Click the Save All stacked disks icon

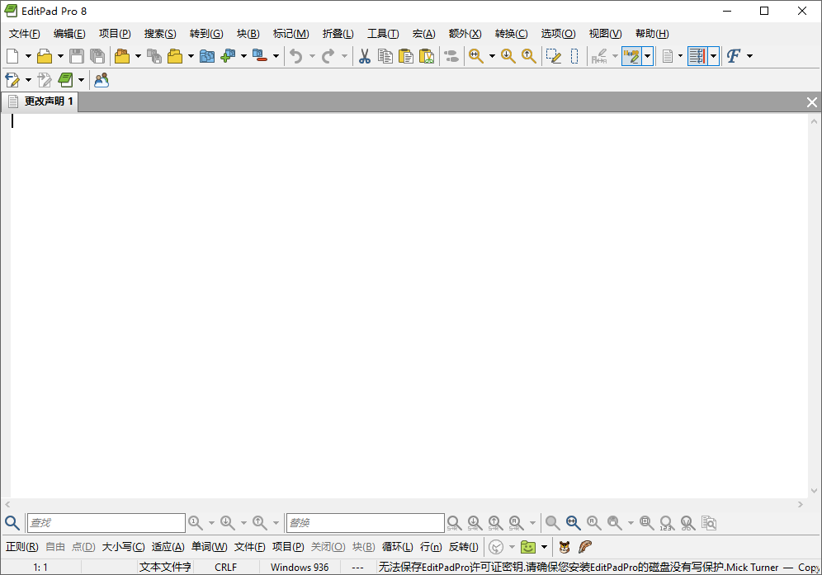(97, 56)
